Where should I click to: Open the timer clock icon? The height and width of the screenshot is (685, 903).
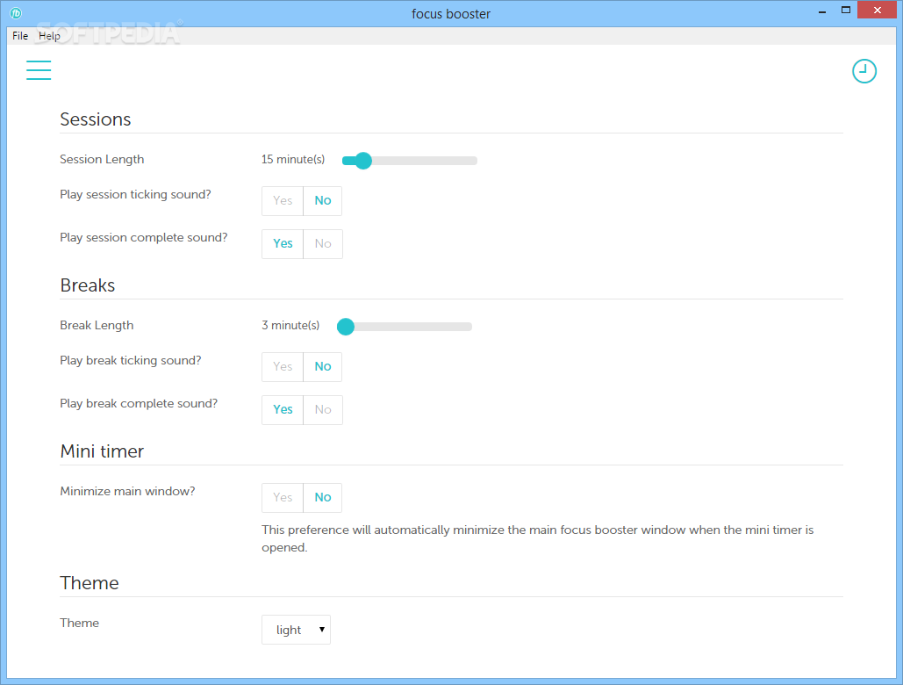864,71
